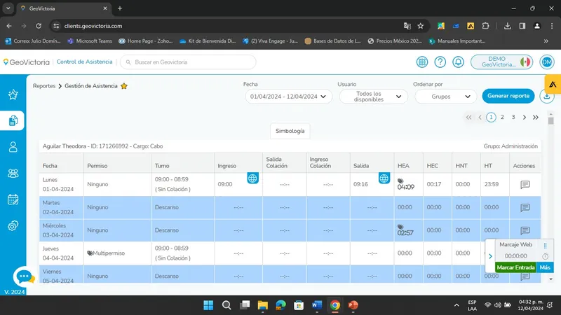This screenshot has height=315, width=561.
Task: Open the chat support bubble
Action: tap(24, 276)
